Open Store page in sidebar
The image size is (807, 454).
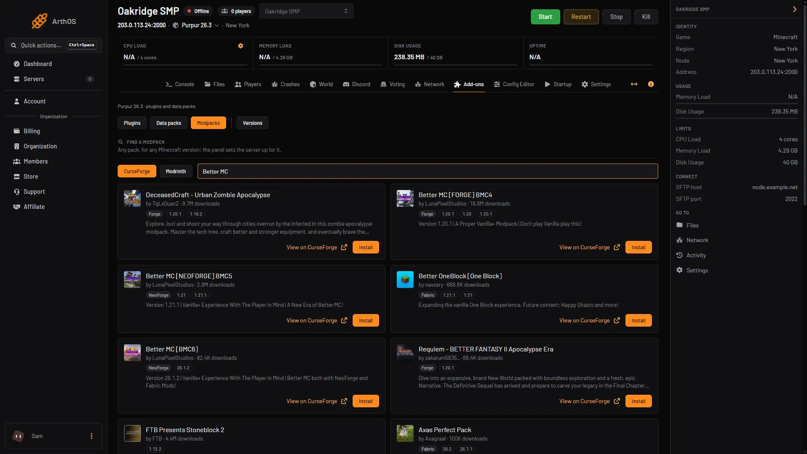point(53,177)
